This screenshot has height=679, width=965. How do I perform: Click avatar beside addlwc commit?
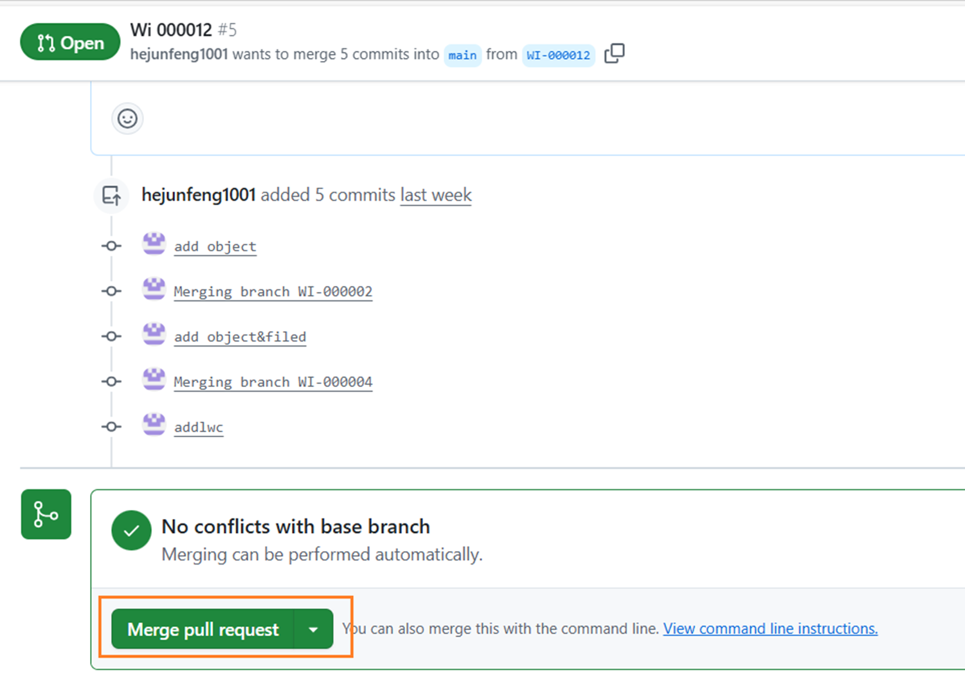tap(154, 424)
